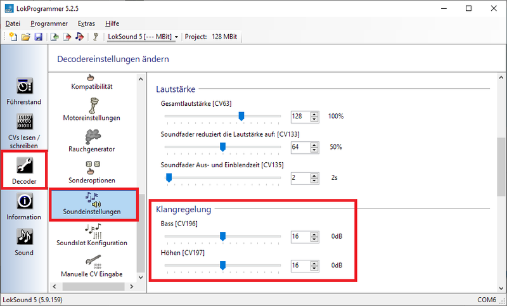Decrease Gesamtlautstärke with the spinner down arrow

pyautogui.click(x=314, y=119)
